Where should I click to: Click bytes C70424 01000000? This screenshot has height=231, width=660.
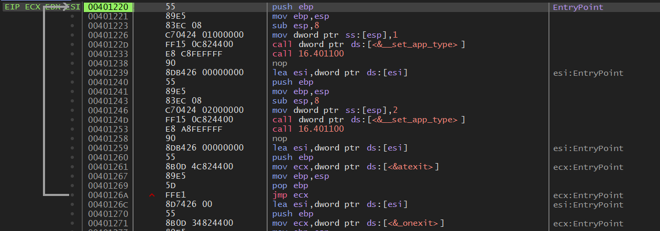coord(204,35)
